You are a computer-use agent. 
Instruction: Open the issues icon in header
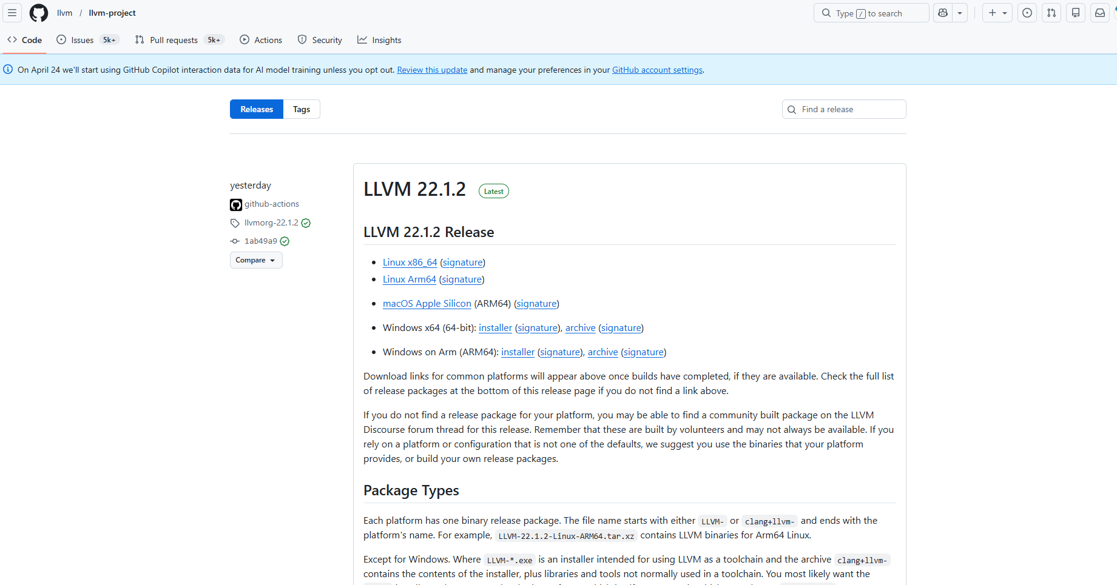1027,13
